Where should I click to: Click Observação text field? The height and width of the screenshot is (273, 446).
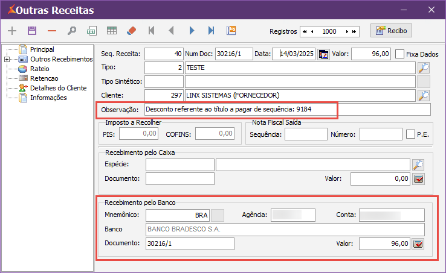coord(288,110)
